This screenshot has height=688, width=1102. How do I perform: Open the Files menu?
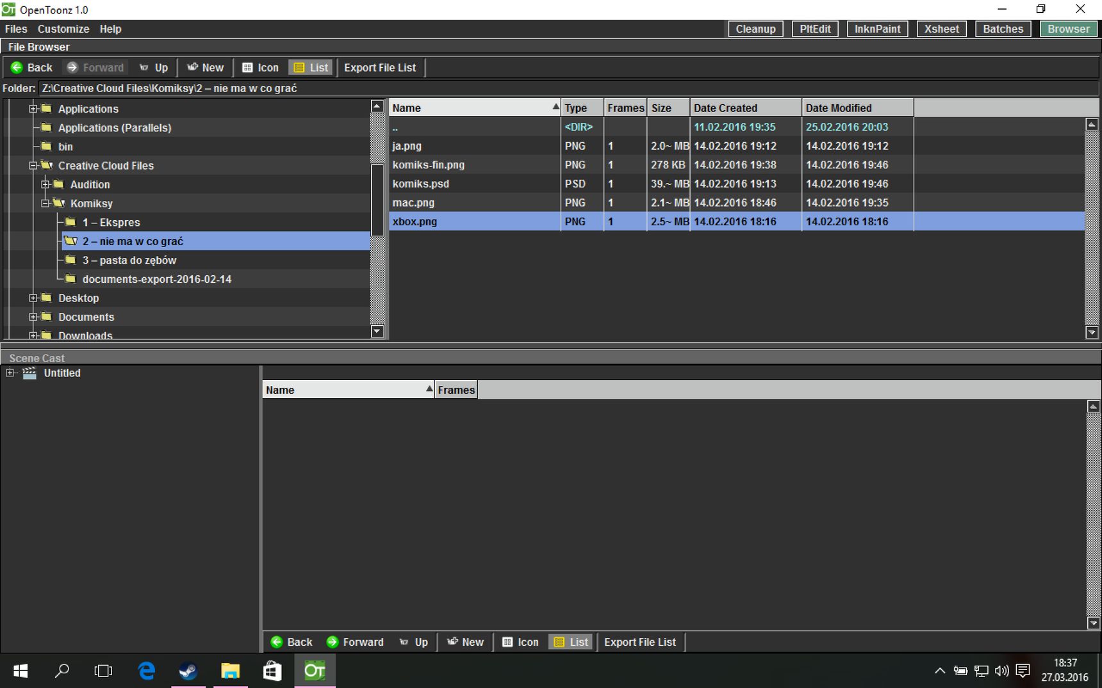pyautogui.click(x=16, y=29)
